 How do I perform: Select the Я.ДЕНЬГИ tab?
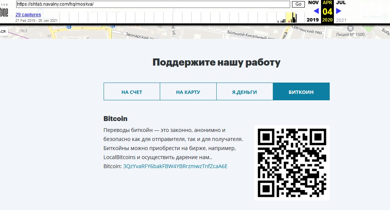tap(245, 92)
